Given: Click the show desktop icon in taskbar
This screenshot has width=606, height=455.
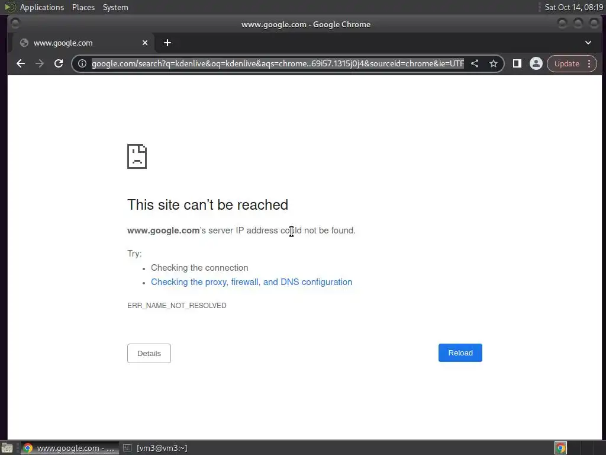Looking at the screenshot, I should (7, 448).
